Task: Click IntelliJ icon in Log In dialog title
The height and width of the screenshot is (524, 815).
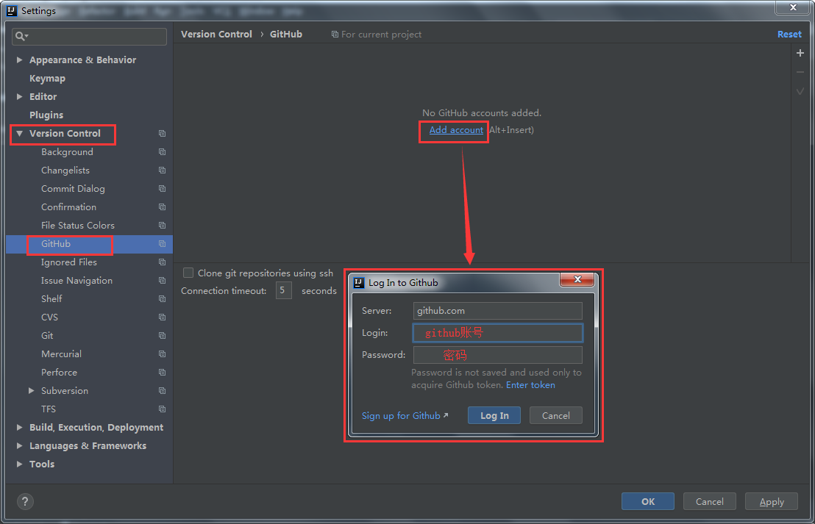Action: pyautogui.click(x=359, y=282)
